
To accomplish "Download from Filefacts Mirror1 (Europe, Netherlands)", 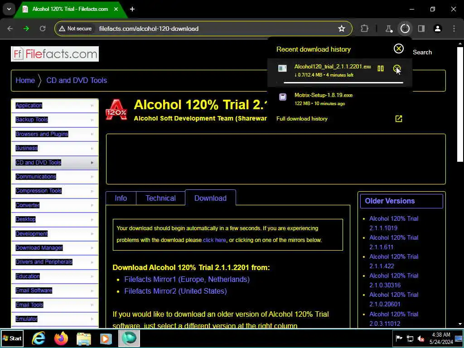I will tap(187, 279).
